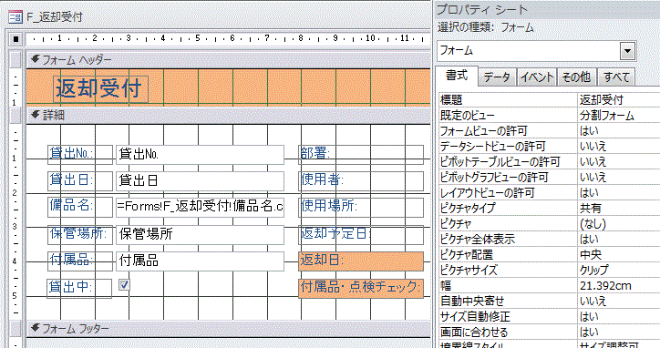The image size is (660, 348).
Task: Click the ピクチャ全体表示 value はい
Action: [x=618, y=239]
